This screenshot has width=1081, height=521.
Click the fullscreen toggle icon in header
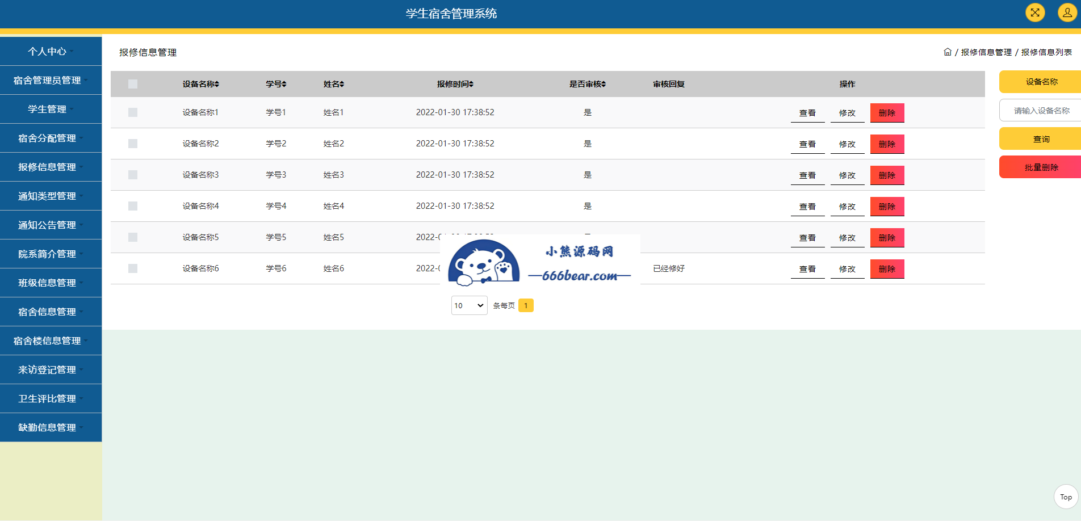click(x=1035, y=12)
